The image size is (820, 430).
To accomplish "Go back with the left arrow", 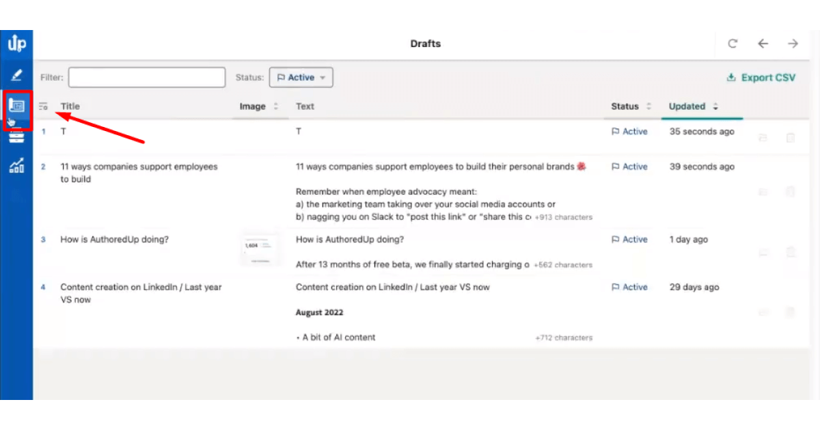I will point(763,44).
